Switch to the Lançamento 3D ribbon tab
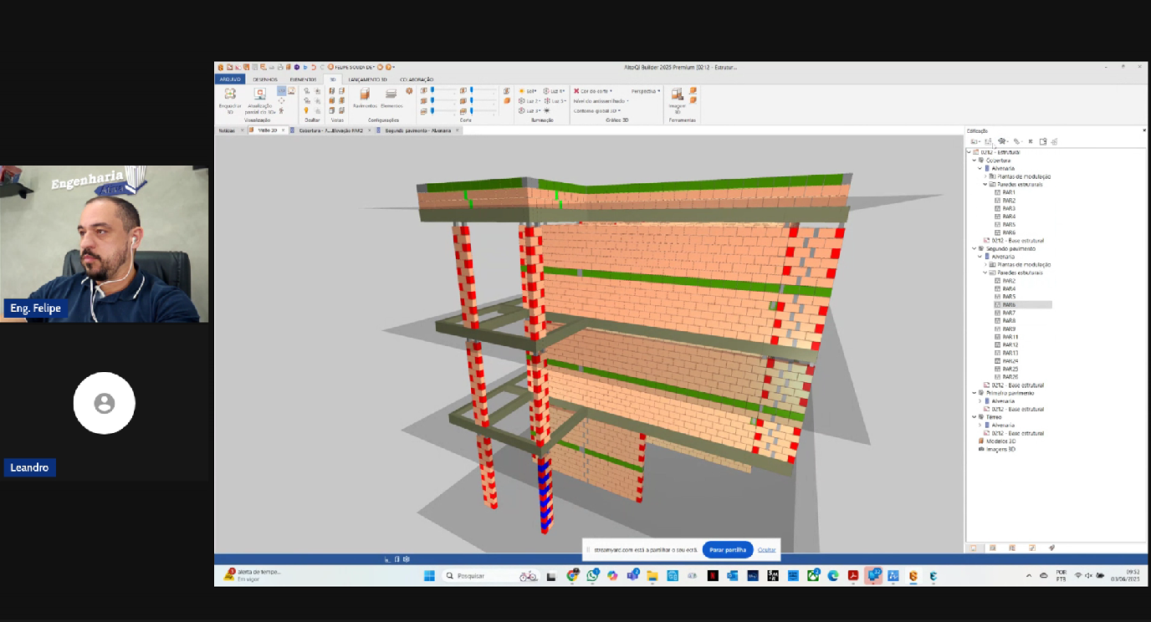The height and width of the screenshot is (622, 1151). point(367,79)
